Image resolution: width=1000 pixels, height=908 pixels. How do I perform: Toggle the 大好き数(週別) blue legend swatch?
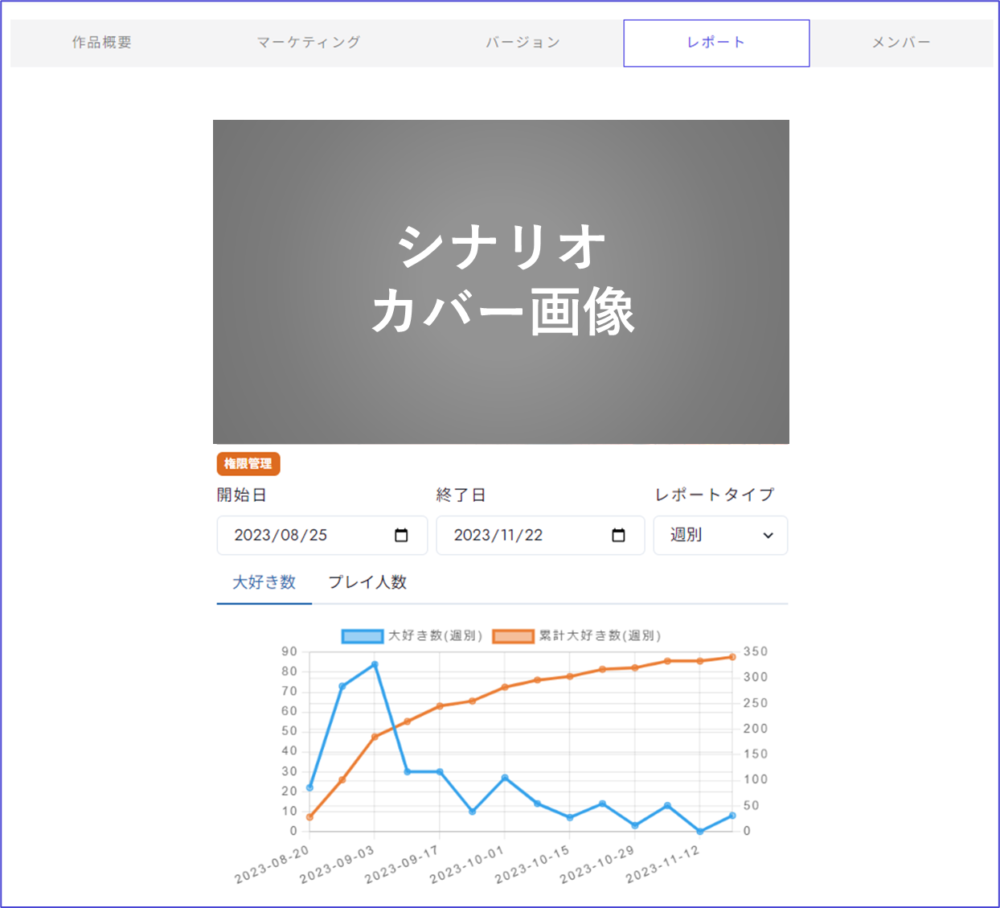tap(362, 636)
